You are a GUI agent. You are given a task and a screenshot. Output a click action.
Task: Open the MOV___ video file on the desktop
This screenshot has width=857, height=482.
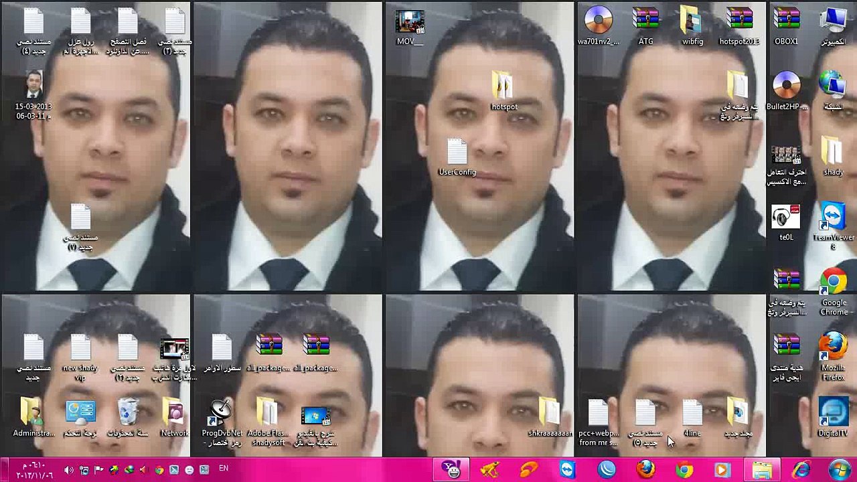(410, 27)
